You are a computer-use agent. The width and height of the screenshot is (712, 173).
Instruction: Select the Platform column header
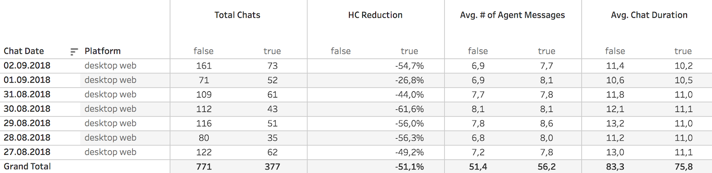click(102, 51)
